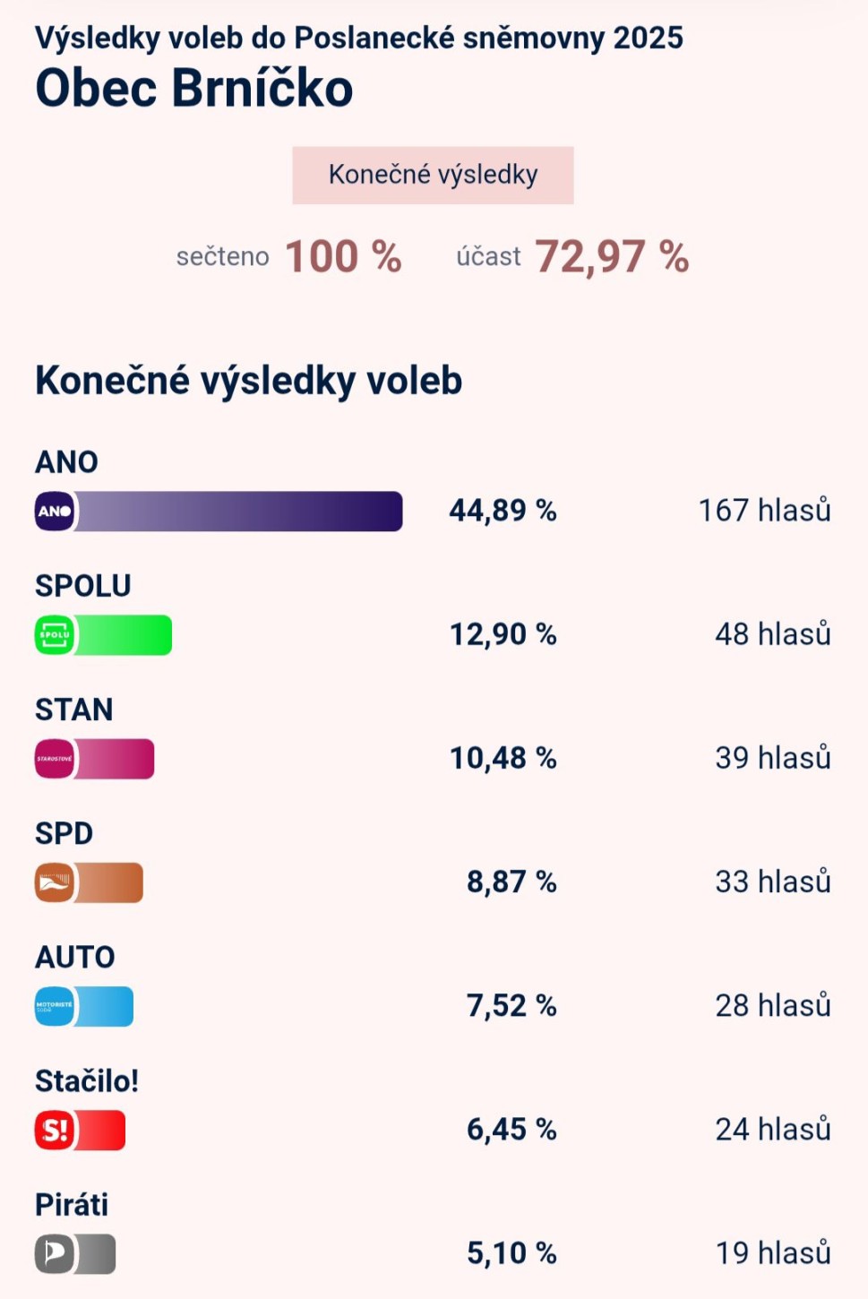Click the 72,97 % turnout value
Screen dimensions: 868x1299
(x=612, y=257)
